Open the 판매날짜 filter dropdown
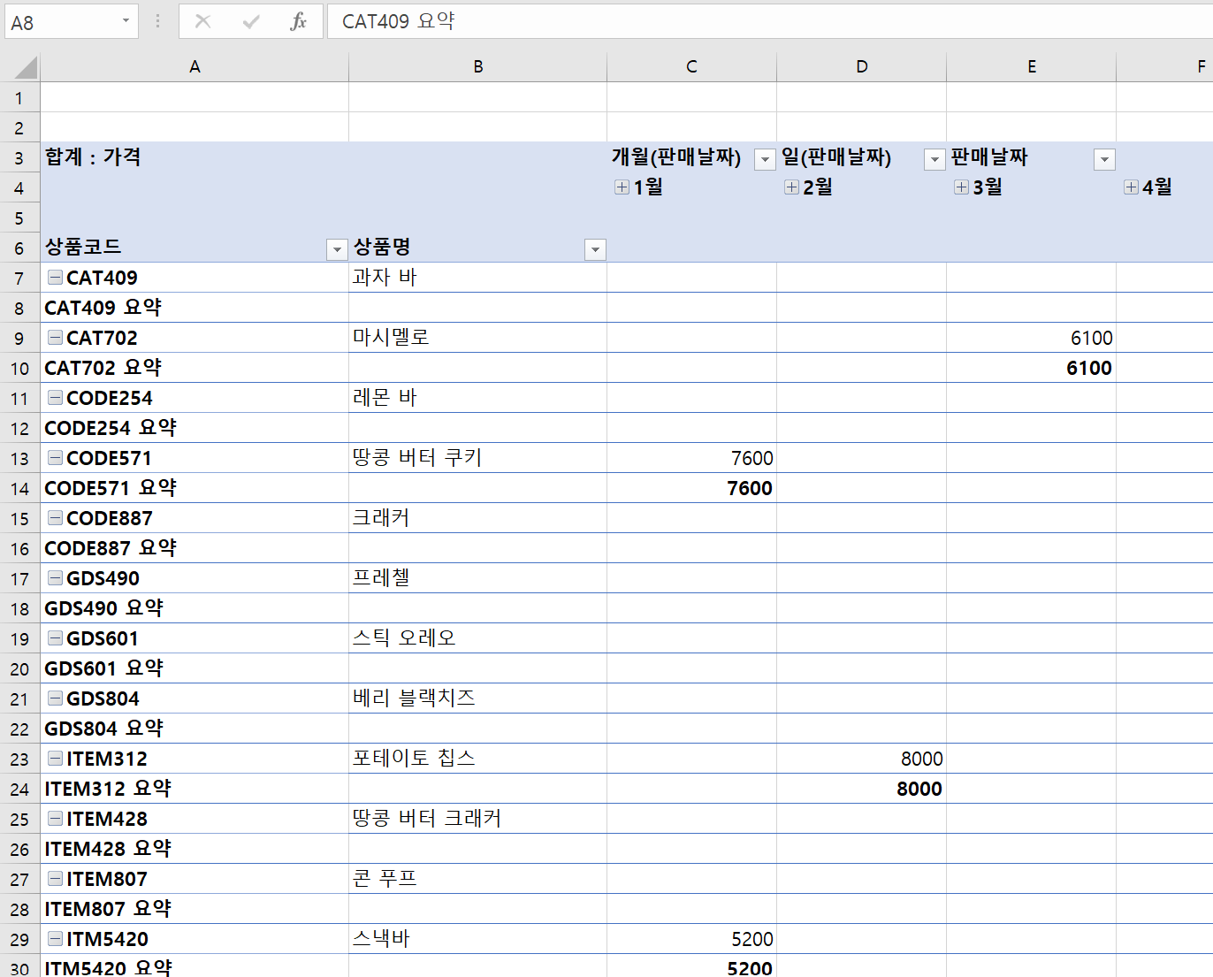Image resolution: width=1213 pixels, height=977 pixels. pyautogui.click(x=1104, y=159)
